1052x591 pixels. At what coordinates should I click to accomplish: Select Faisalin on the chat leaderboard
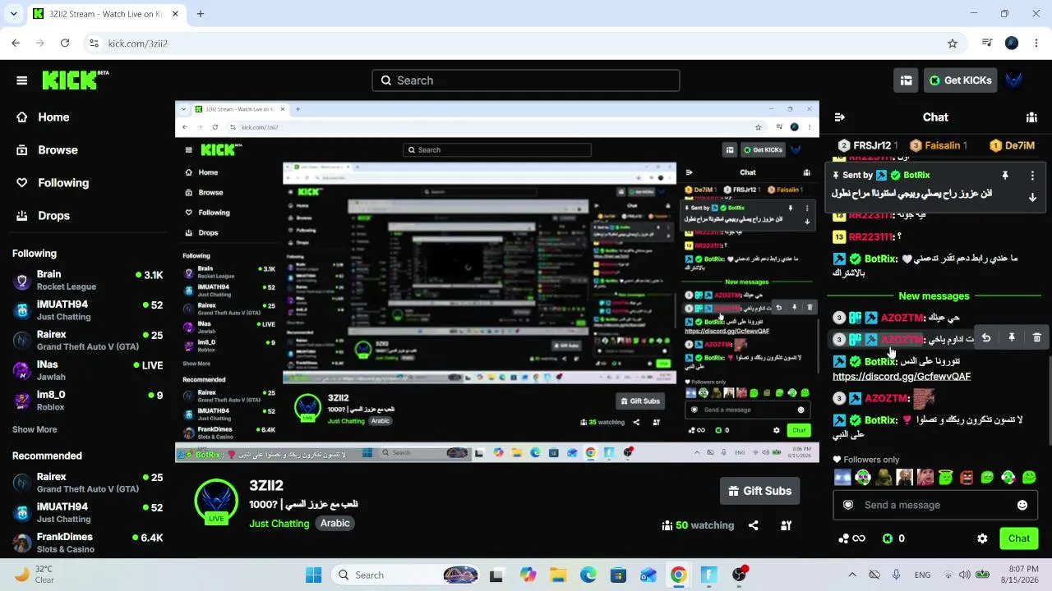pos(938,145)
